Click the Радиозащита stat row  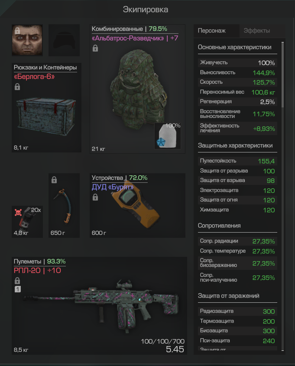point(237,311)
